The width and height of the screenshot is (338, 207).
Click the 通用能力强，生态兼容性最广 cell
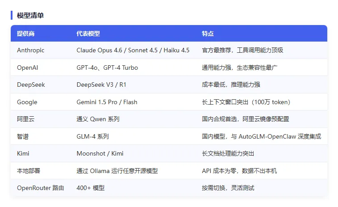click(x=239, y=68)
